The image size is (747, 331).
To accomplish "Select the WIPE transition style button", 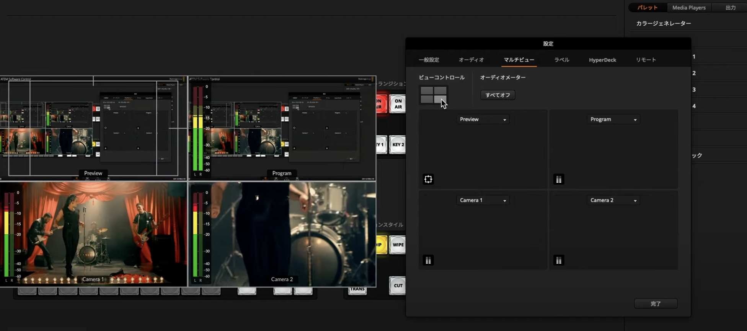I will pyautogui.click(x=398, y=245).
